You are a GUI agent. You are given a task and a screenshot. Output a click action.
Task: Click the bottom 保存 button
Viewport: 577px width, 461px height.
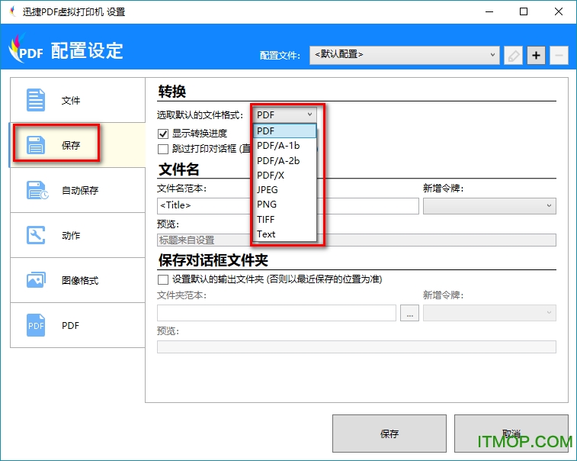[389, 434]
